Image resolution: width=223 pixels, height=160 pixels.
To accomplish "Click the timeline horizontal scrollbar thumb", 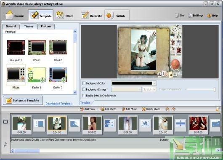I will (27, 150).
